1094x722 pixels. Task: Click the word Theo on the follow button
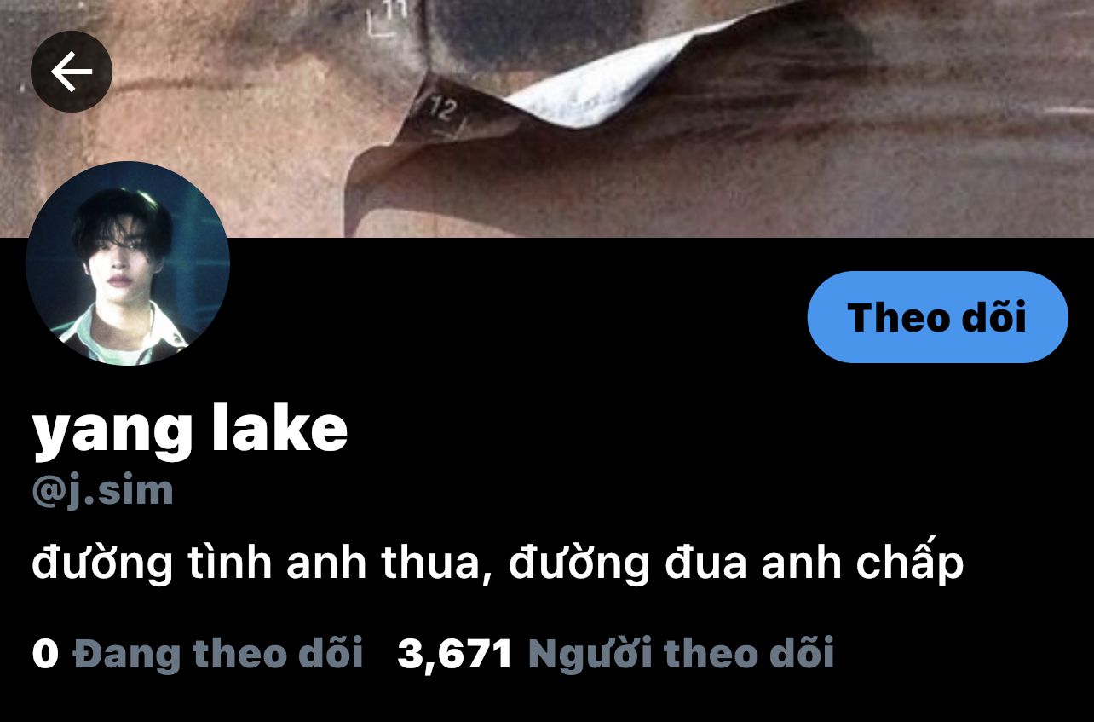coord(898,317)
